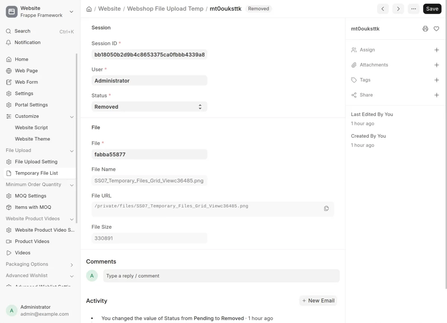The image size is (447, 323).
Task: Click the Search magnifier icon in sidebar
Action: [x=9, y=31]
